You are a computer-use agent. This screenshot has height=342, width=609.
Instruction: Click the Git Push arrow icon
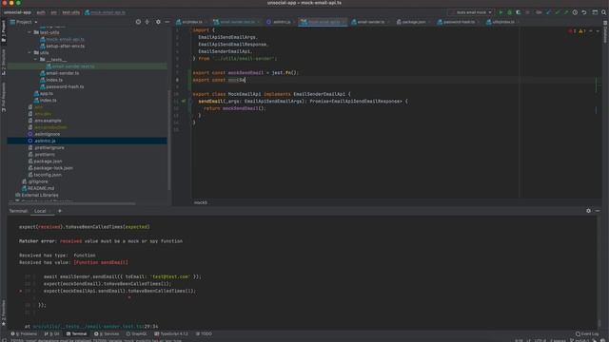[566, 12]
